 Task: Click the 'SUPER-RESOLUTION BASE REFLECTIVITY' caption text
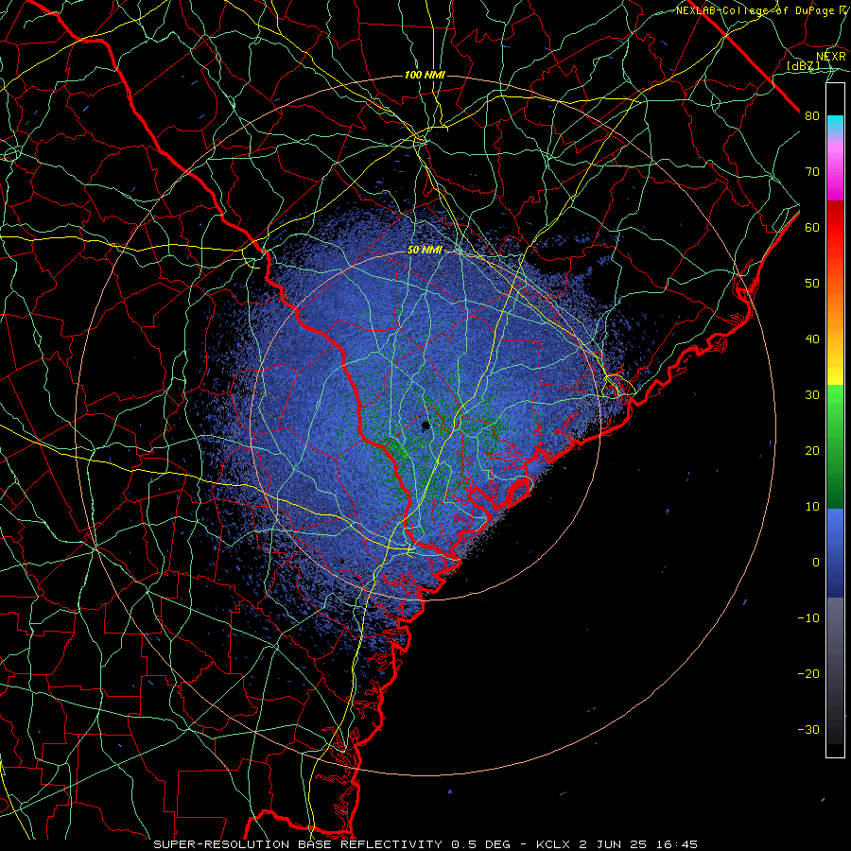pyautogui.click(x=298, y=844)
